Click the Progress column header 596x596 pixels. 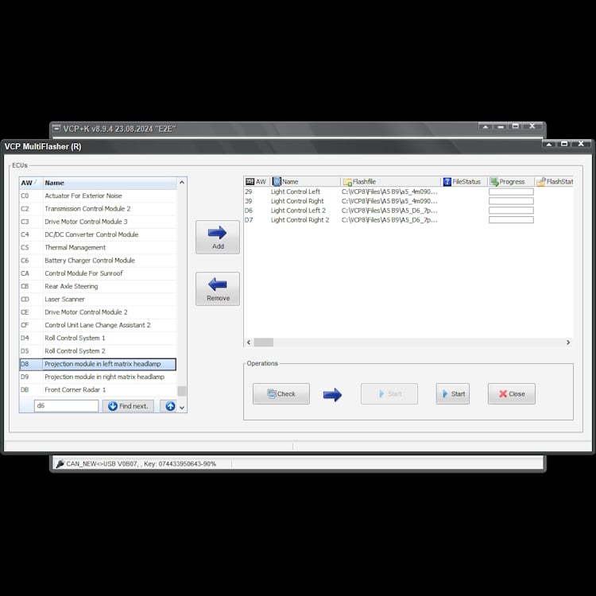pos(511,182)
